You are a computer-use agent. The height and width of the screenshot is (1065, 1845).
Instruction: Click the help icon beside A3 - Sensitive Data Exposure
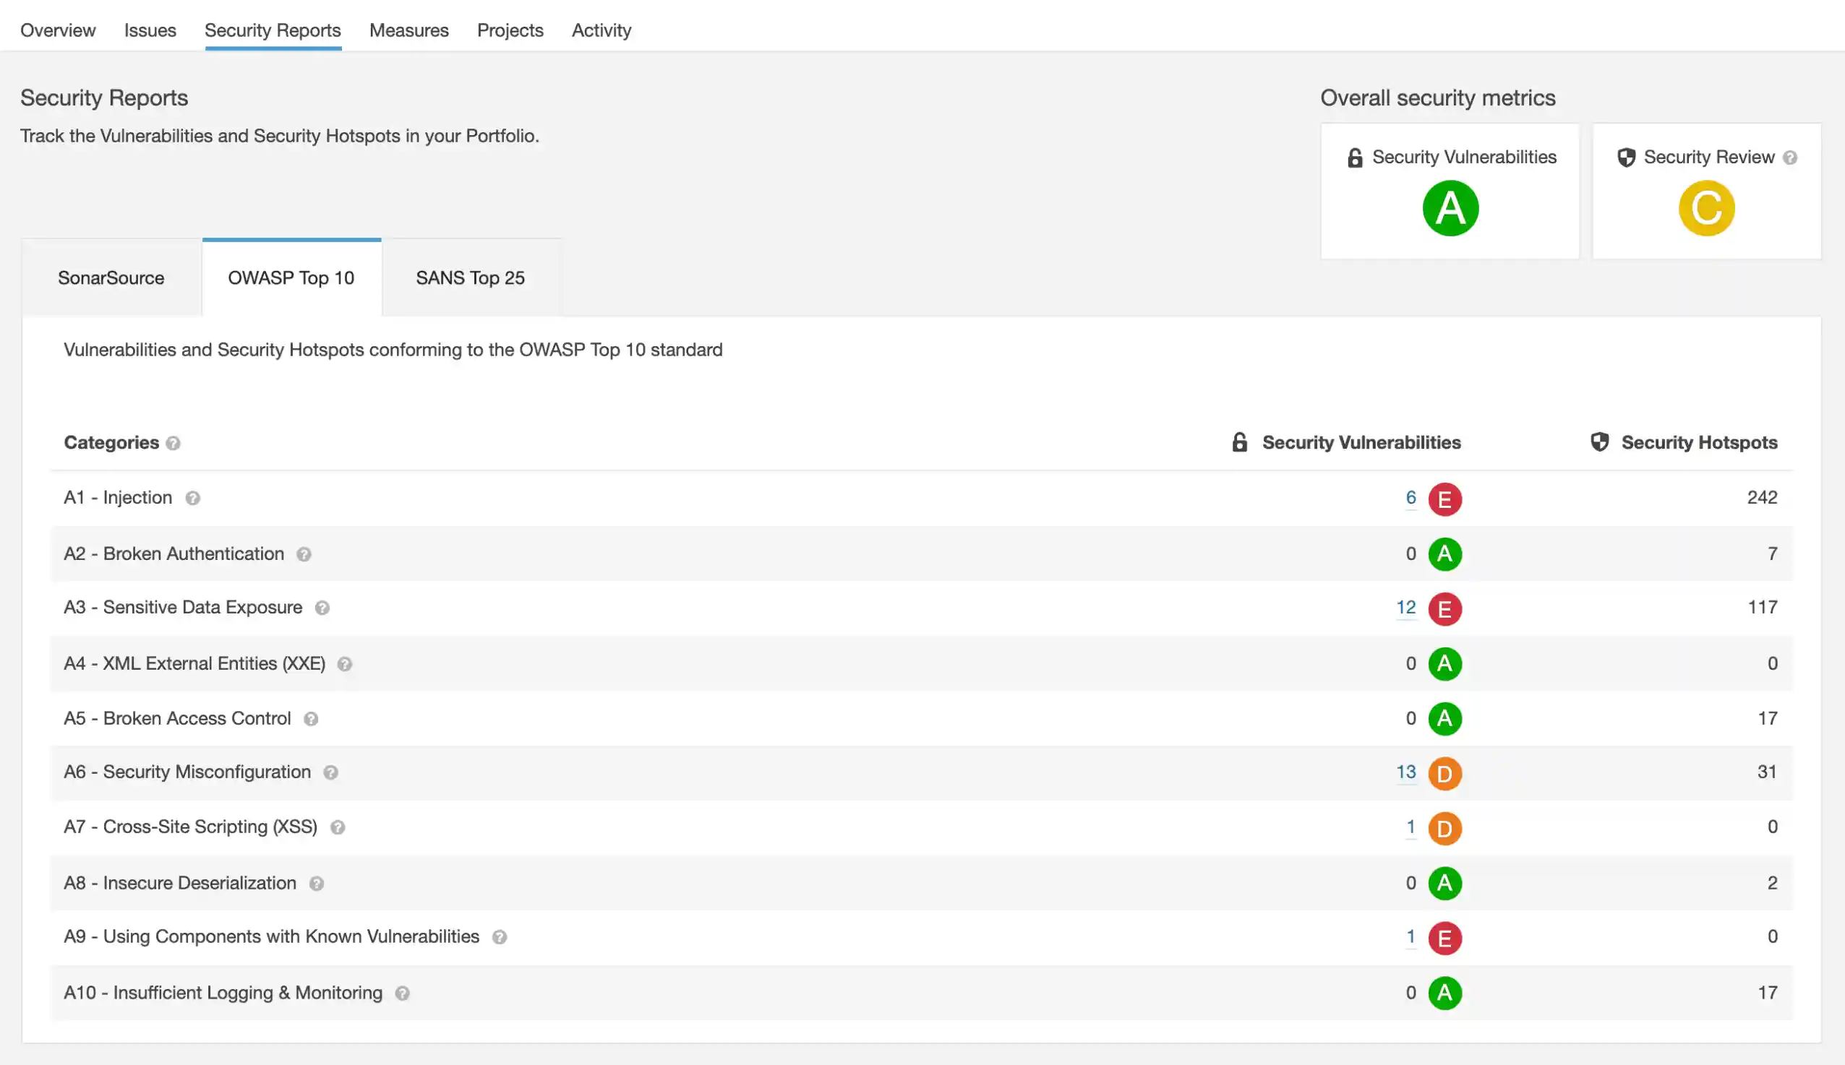click(x=322, y=608)
